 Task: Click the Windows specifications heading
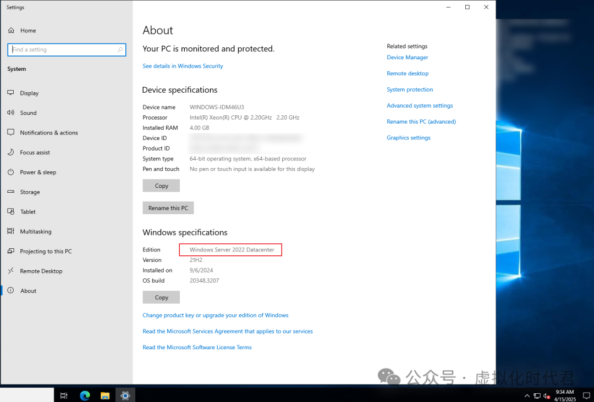[x=185, y=232]
